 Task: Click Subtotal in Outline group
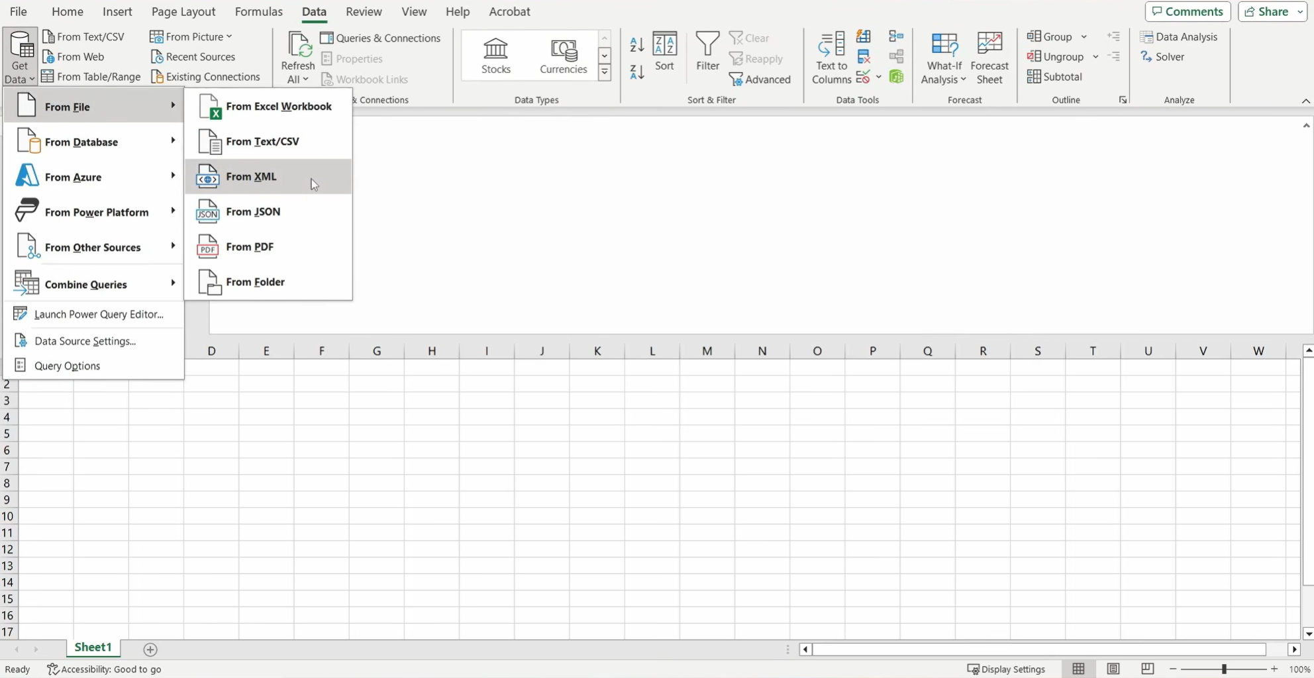click(1055, 77)
